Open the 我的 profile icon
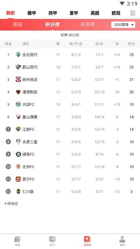This screenshot has height=249, width=140. coord(122,239)
